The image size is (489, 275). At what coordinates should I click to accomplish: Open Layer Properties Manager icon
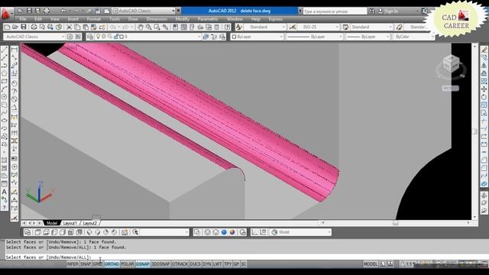click(x=90, y=37)
